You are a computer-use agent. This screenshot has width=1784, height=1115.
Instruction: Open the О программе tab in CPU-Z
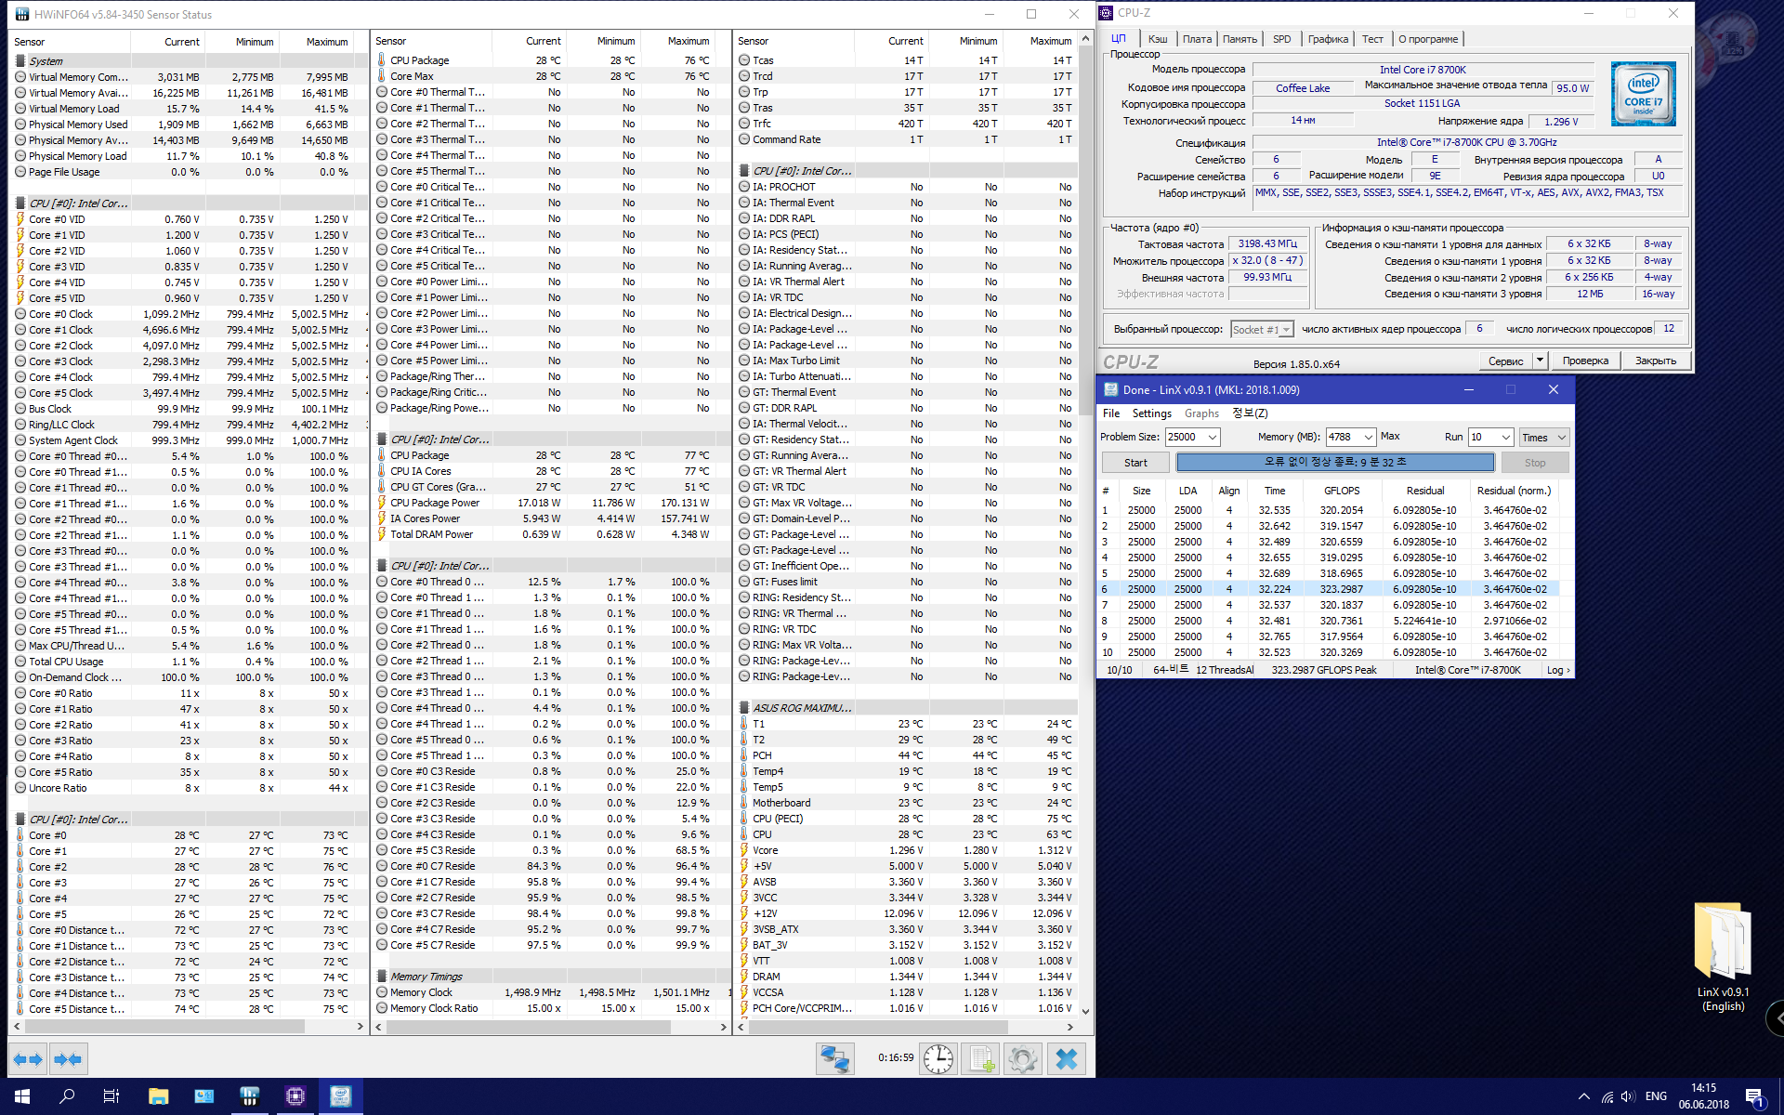click(x=1428, y=39)
